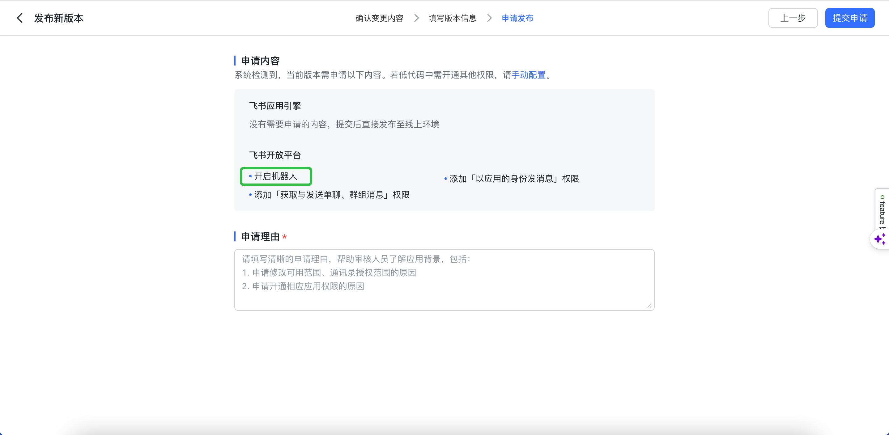
Task: Open the feature side tab
Action: pos(882,209)
